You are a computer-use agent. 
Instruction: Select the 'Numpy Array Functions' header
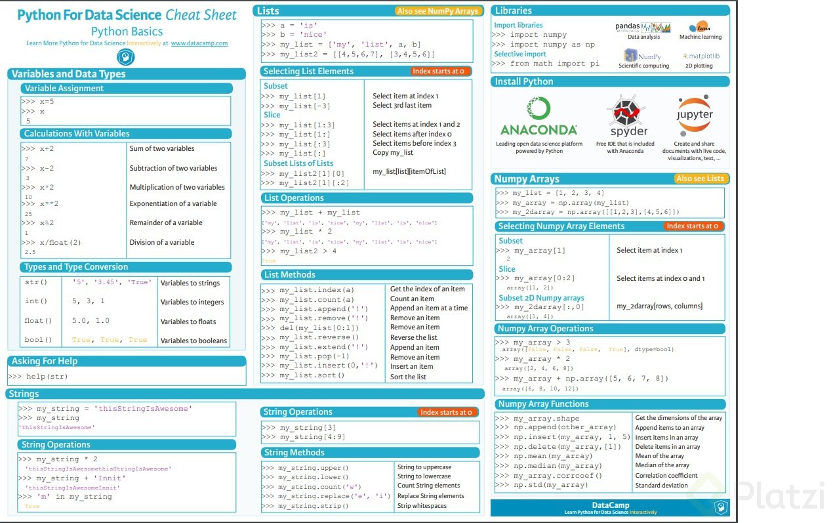click(610, 404)
